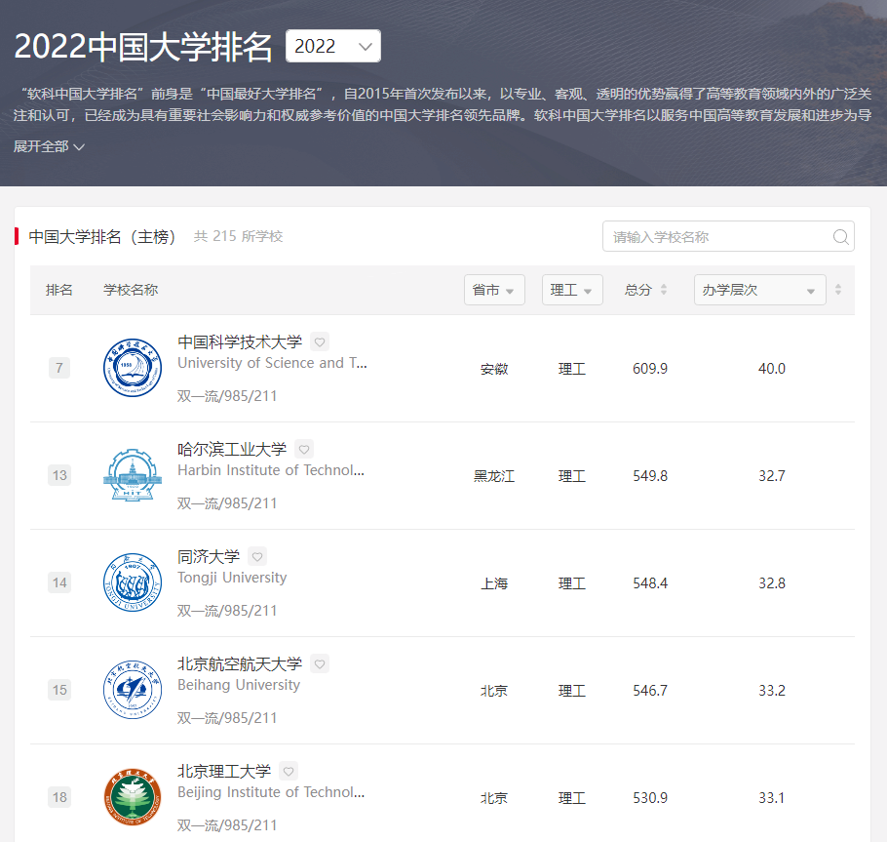Click Harbin Institute of Technol... English name
The height and width of the screenshot is (842, 887).
coord(271,470)
